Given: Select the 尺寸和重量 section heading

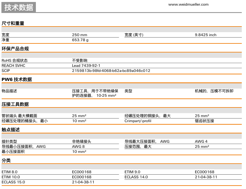Looking at the screenshot, I should pos(13,23).
